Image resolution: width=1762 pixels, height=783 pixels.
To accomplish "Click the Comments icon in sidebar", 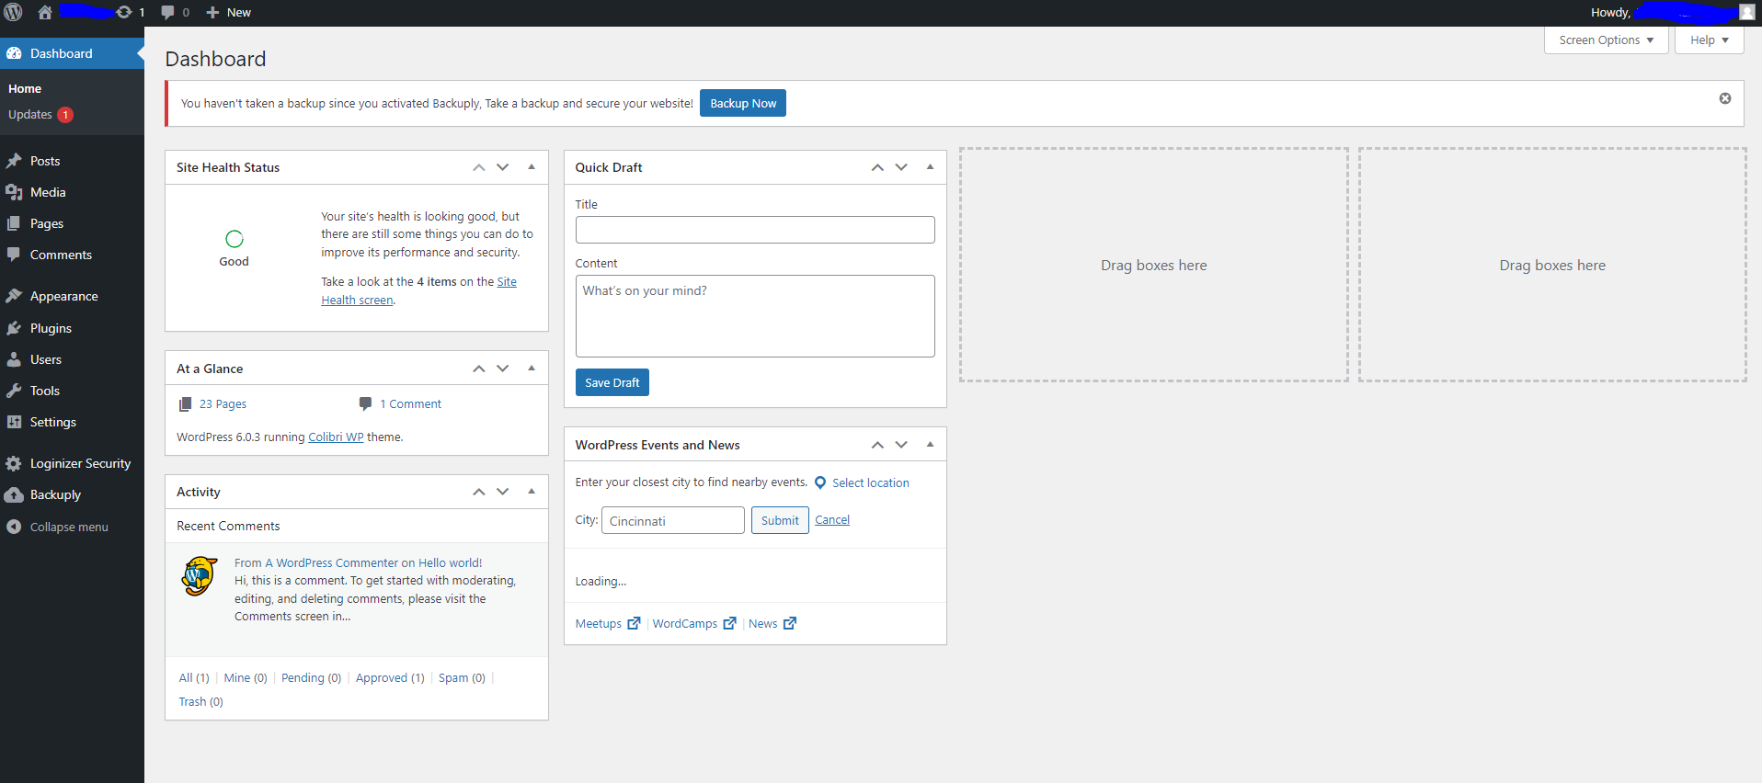I will point(14,255).
